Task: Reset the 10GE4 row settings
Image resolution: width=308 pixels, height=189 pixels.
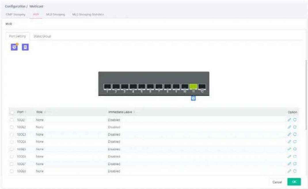Action: tap(295, 142)
